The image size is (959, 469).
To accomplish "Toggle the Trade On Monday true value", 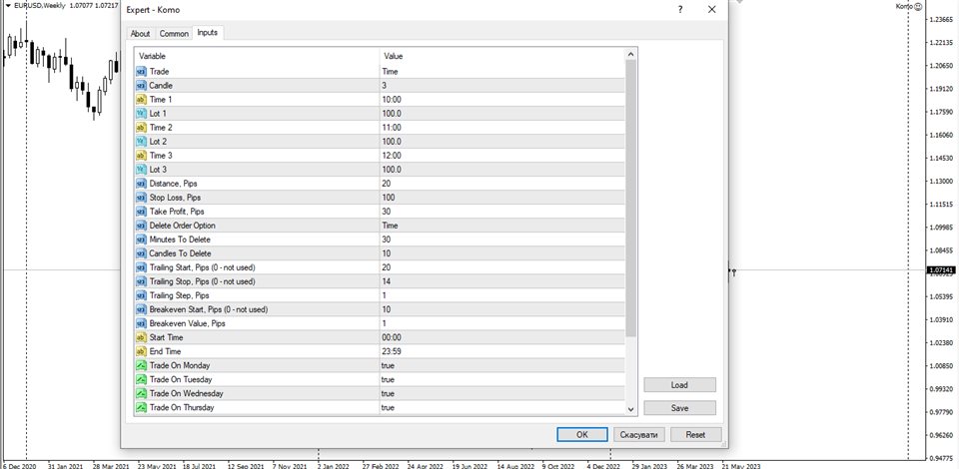I will [x=499, y=365].
